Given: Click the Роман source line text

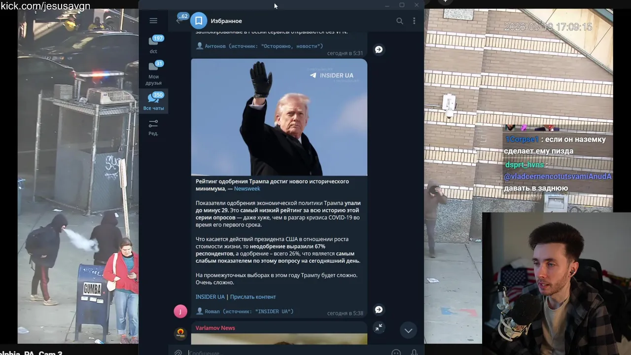Looking at the screenshot, I should 249,312.
